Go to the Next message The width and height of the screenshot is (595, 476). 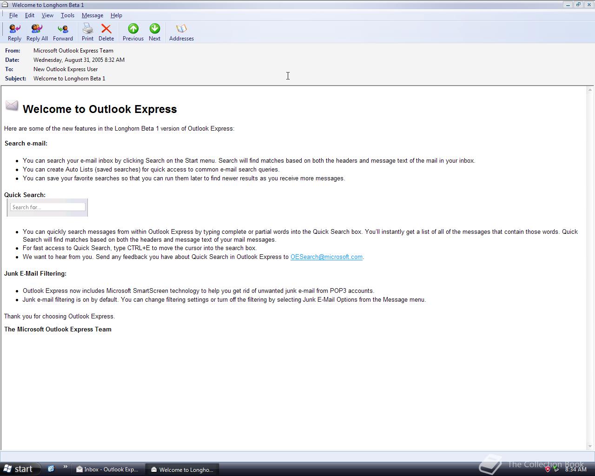tap(154, 33)
